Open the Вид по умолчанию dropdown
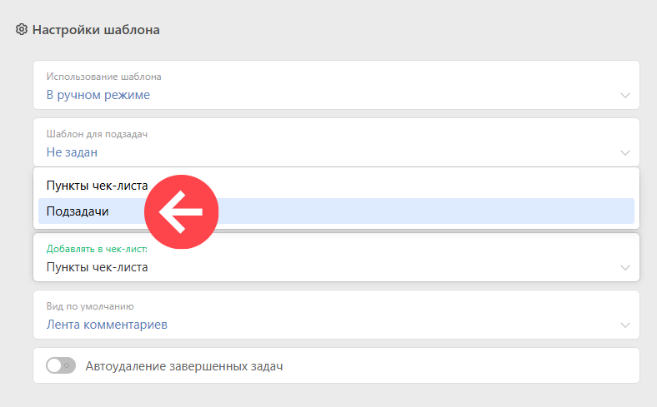The height and width of the screenshot is (407, 657). 336,315
